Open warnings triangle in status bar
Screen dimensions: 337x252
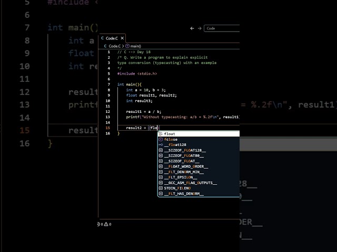(107, 224)
